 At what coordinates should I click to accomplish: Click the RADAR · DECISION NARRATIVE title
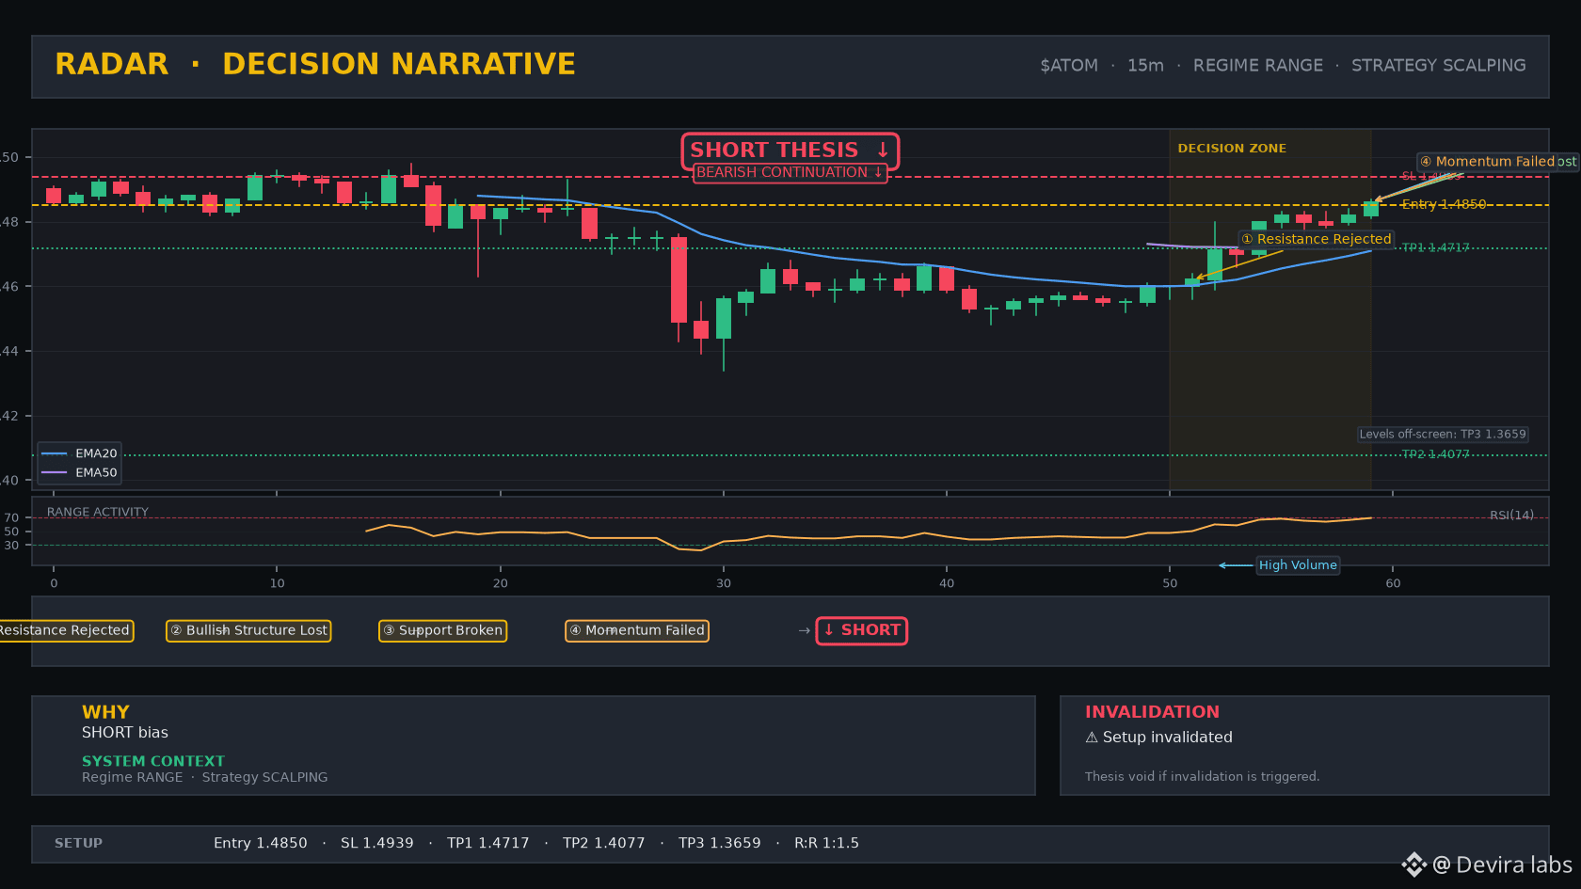click(x=315, y=64)
